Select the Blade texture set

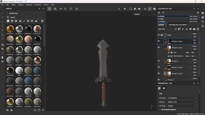click(178, 16)
